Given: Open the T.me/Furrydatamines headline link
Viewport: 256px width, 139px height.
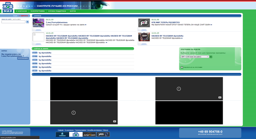Looking at the screenshot, I should coord(57,22).
